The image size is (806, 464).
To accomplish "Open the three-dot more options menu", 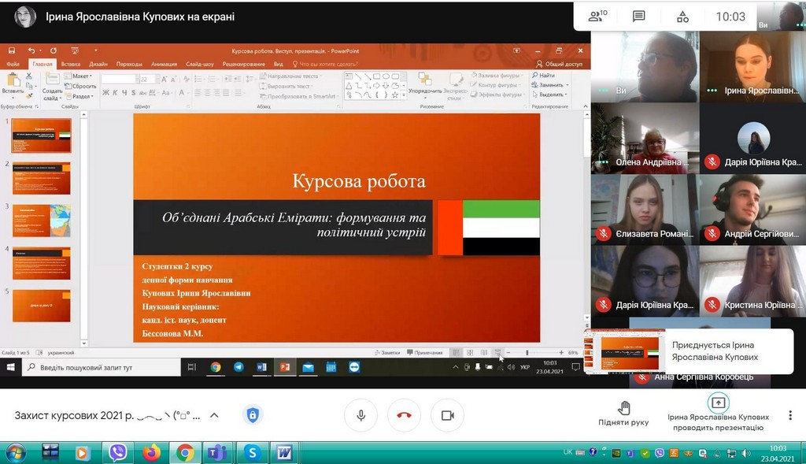I will click(788, 416).
